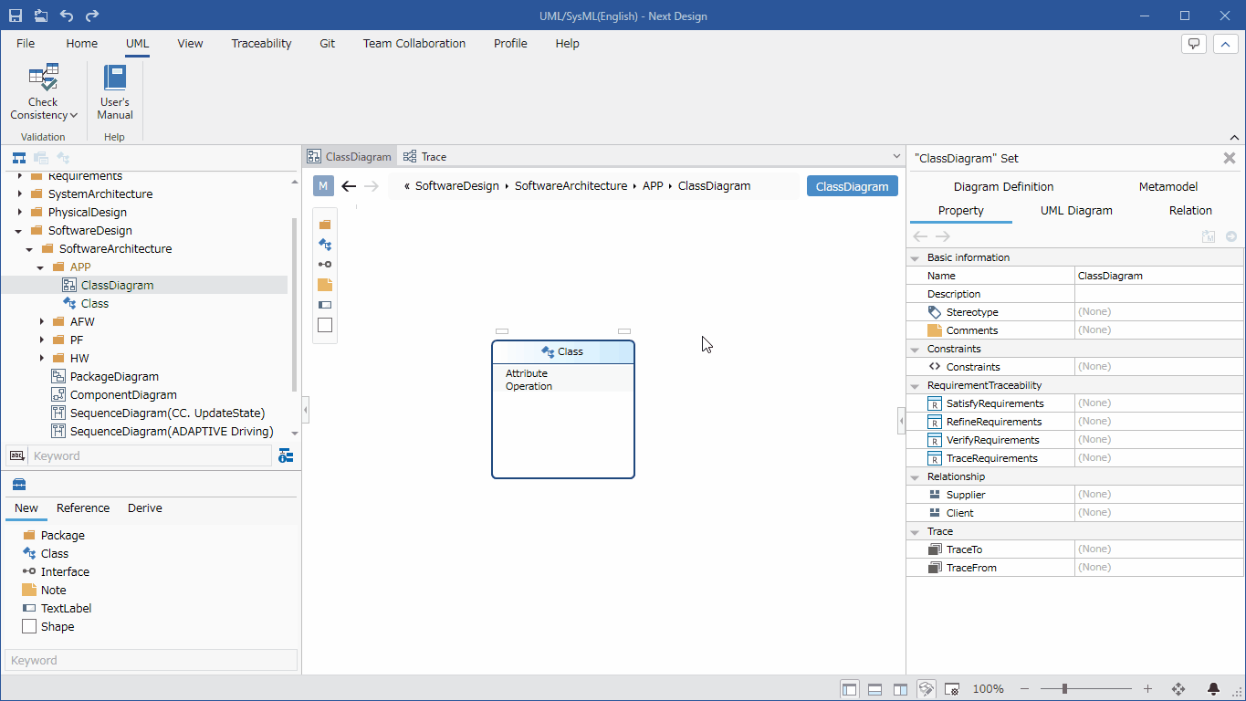The image size is (1246, 701).
Task: Switch to Reference tab in toolbox
Action: click(x=83, y=508)
